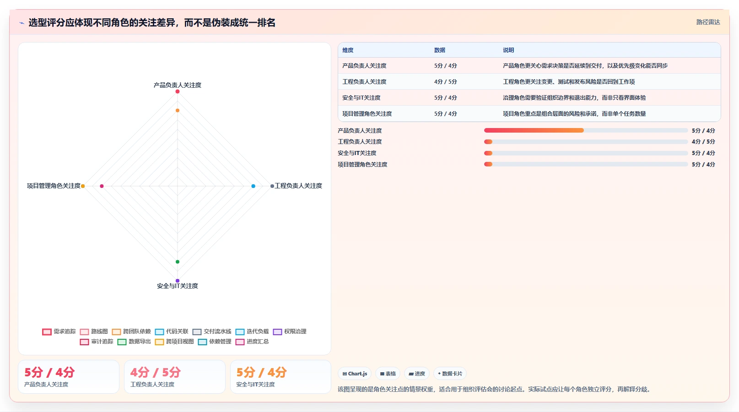Toggle the 权限治理 legend series
Image resolution: width=739 pixels, height=412 pixels.
pyautogui.click(x=290, y=332)
